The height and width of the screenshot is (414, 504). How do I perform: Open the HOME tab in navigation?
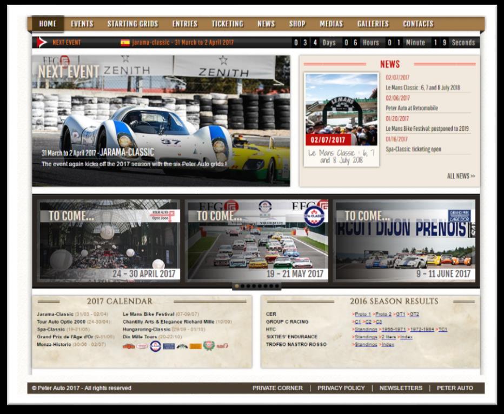coord(48,23)
